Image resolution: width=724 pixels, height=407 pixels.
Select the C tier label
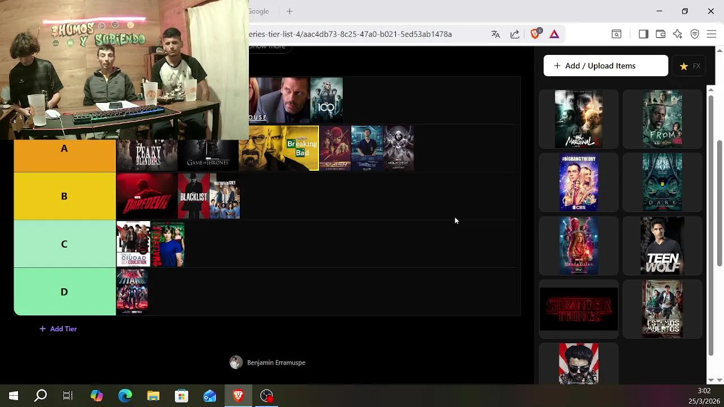(64, 244)
